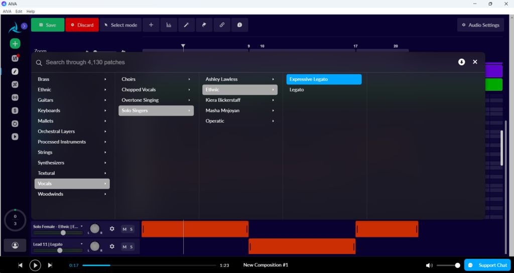Click the Discard button

[x=82, y=25]
